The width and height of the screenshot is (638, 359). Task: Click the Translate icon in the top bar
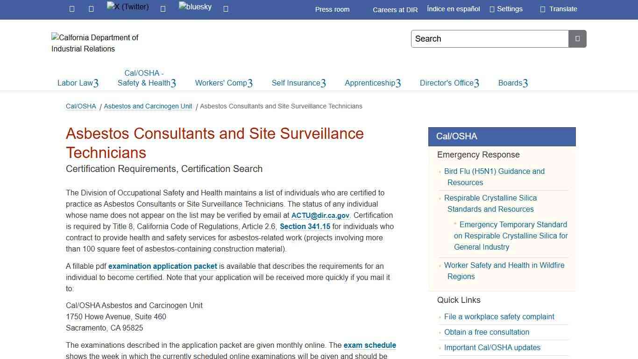click(558, 8)
